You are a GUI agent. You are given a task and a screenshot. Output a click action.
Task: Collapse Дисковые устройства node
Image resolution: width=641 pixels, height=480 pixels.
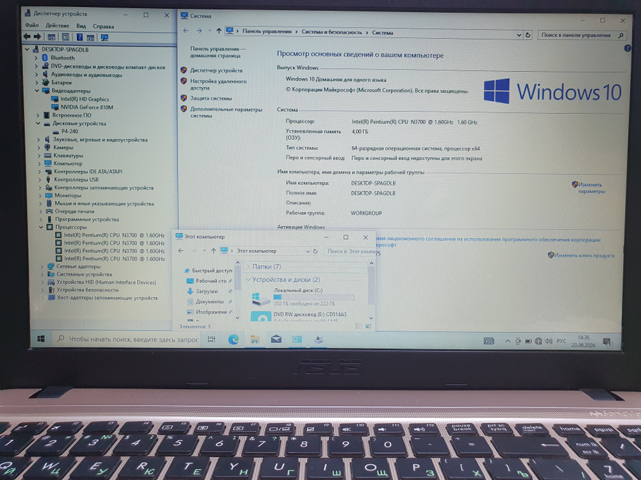tap(38, 124)
